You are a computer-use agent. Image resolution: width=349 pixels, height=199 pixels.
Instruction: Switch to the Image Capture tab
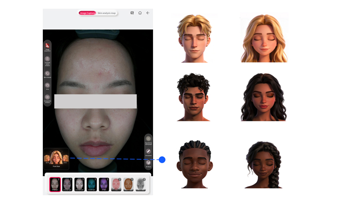tap(87, 13)
